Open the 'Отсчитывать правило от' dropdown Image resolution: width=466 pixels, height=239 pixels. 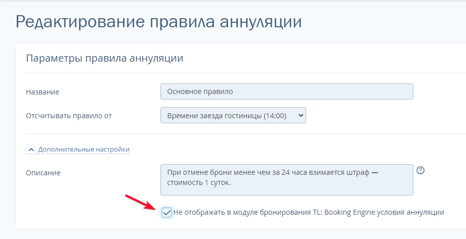tap(233, 116)
